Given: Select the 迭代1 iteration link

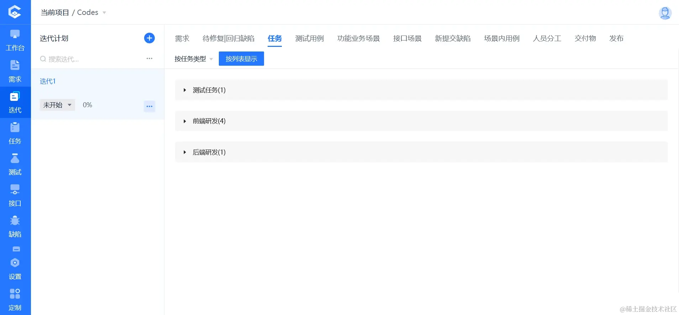Looking at the screenshot, I should [x=48, y=81].
